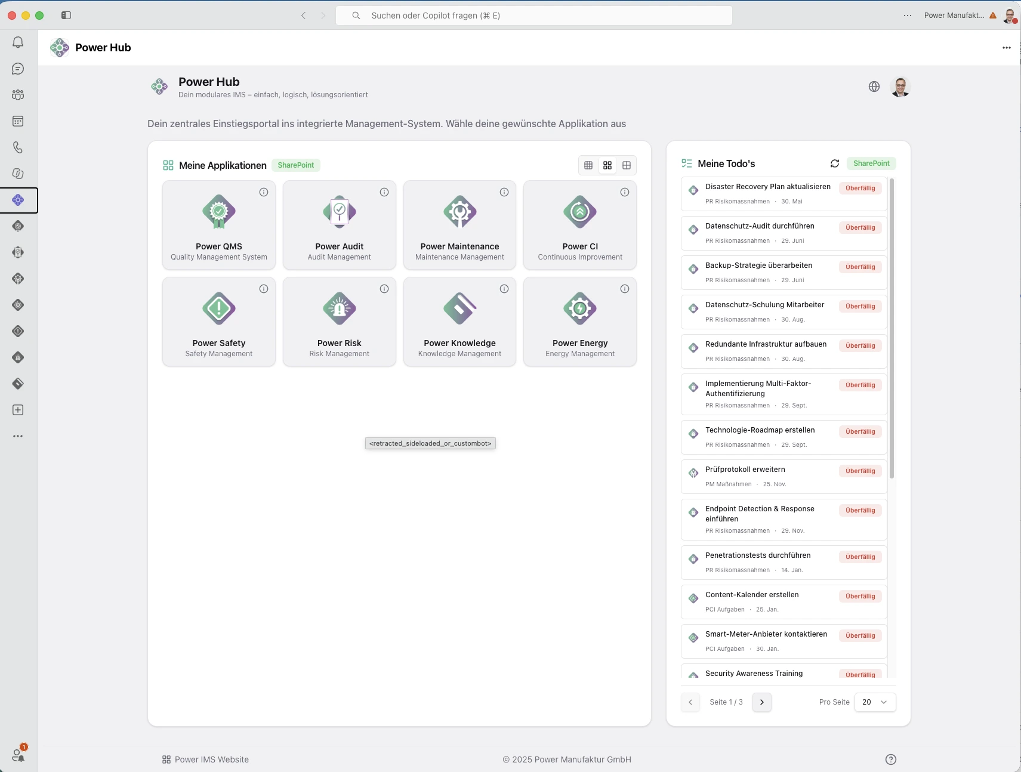Click info icon on Power QMS card
The height and width of the screenshot is (772, 1021).
264,192
